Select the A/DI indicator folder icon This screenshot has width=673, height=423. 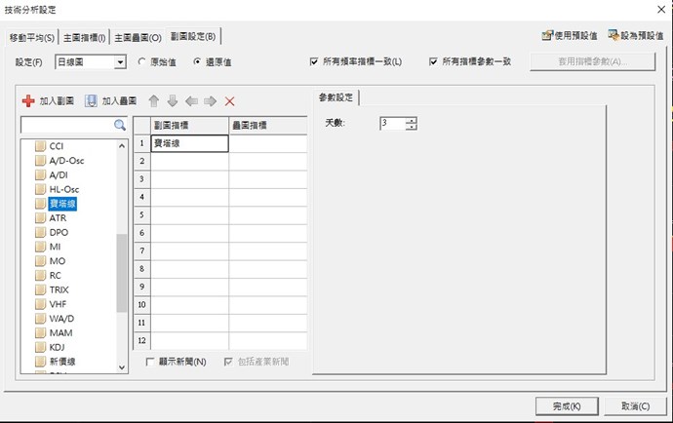[40, 175]
